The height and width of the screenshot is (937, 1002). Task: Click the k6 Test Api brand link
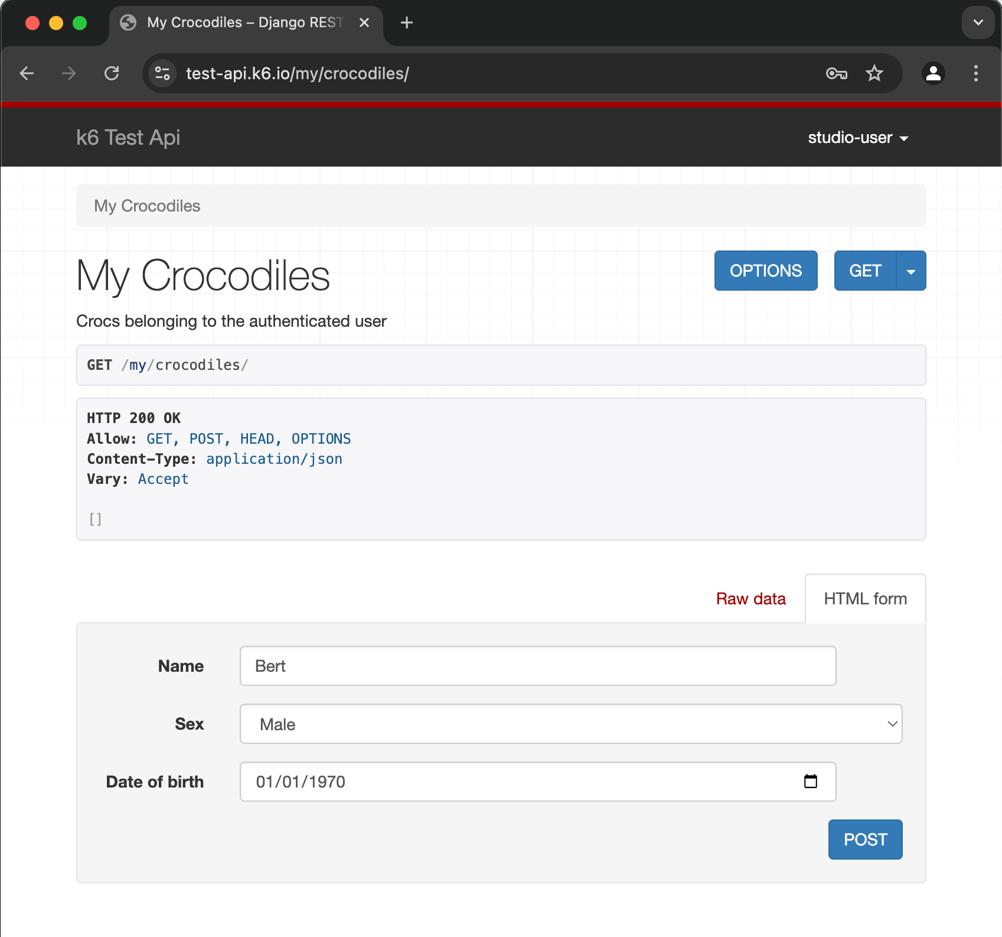pos(128,138)
